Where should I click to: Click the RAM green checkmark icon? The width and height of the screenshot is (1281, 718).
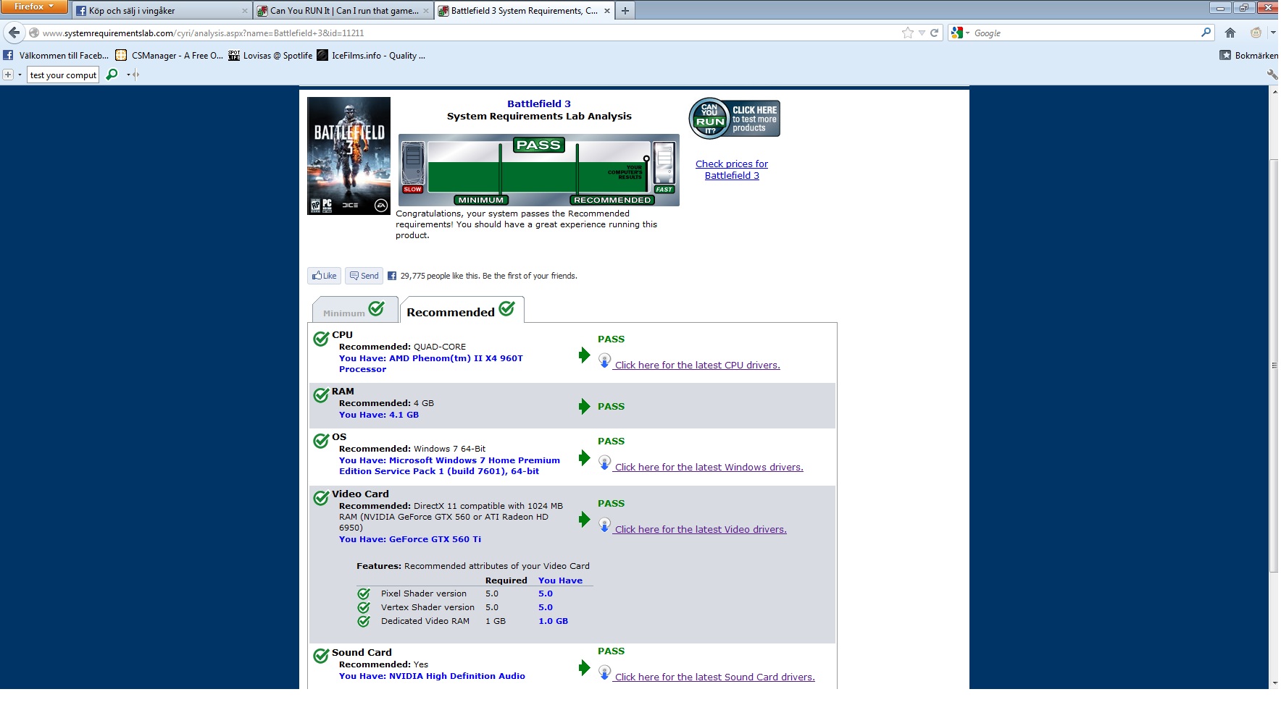pos(321,394)
